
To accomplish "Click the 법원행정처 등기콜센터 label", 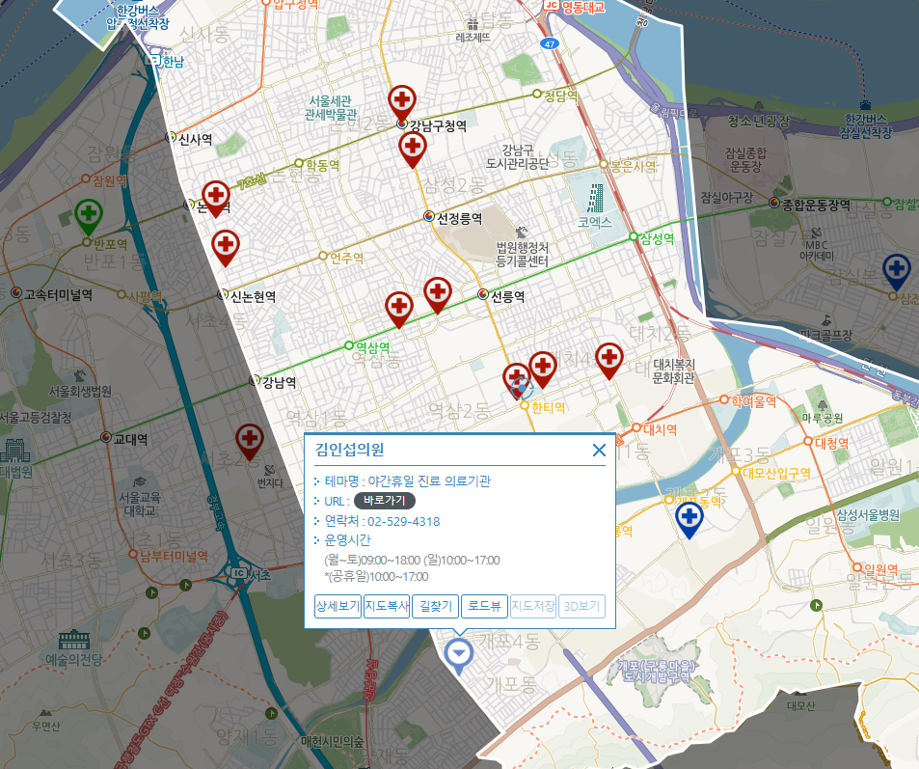I will click(x=523, y=255).
